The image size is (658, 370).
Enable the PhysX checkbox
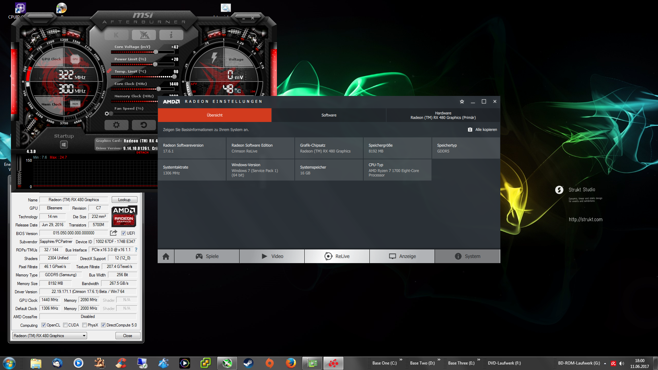click(84, 325)
